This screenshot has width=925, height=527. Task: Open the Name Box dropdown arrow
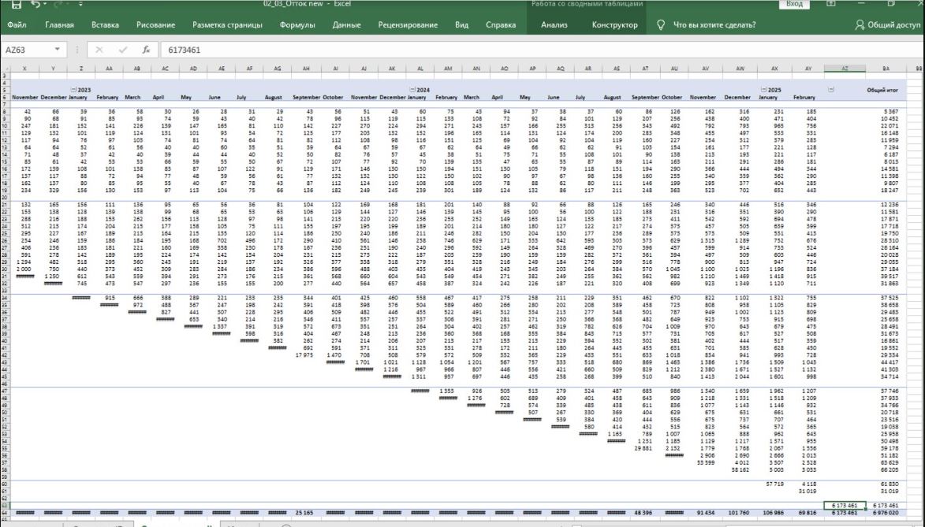pos(58,49)
